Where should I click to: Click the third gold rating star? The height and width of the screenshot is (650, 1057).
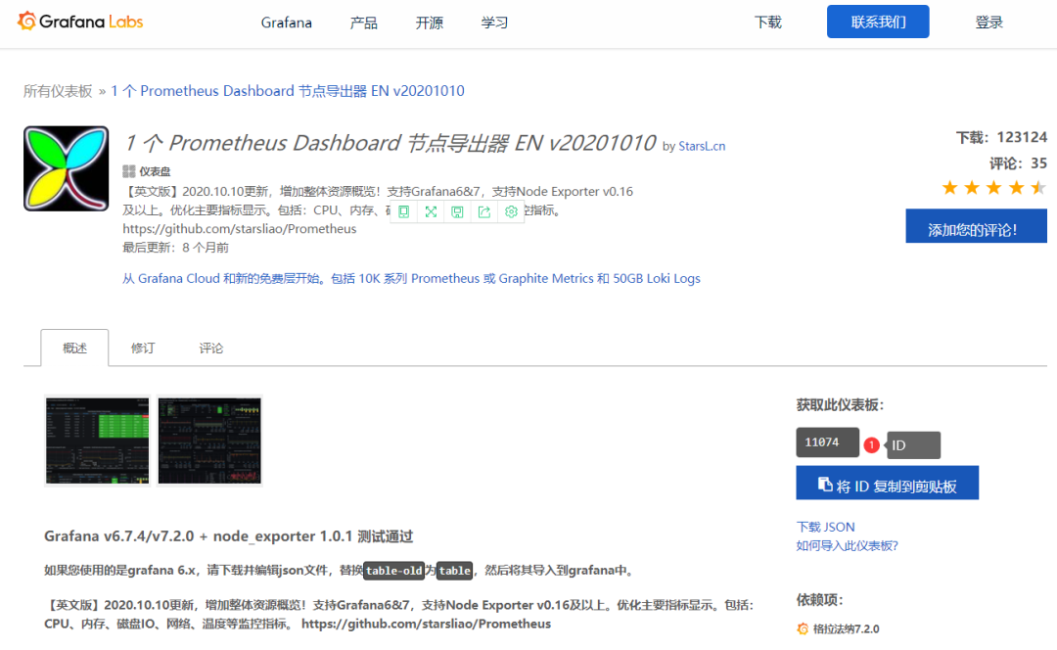994,187
